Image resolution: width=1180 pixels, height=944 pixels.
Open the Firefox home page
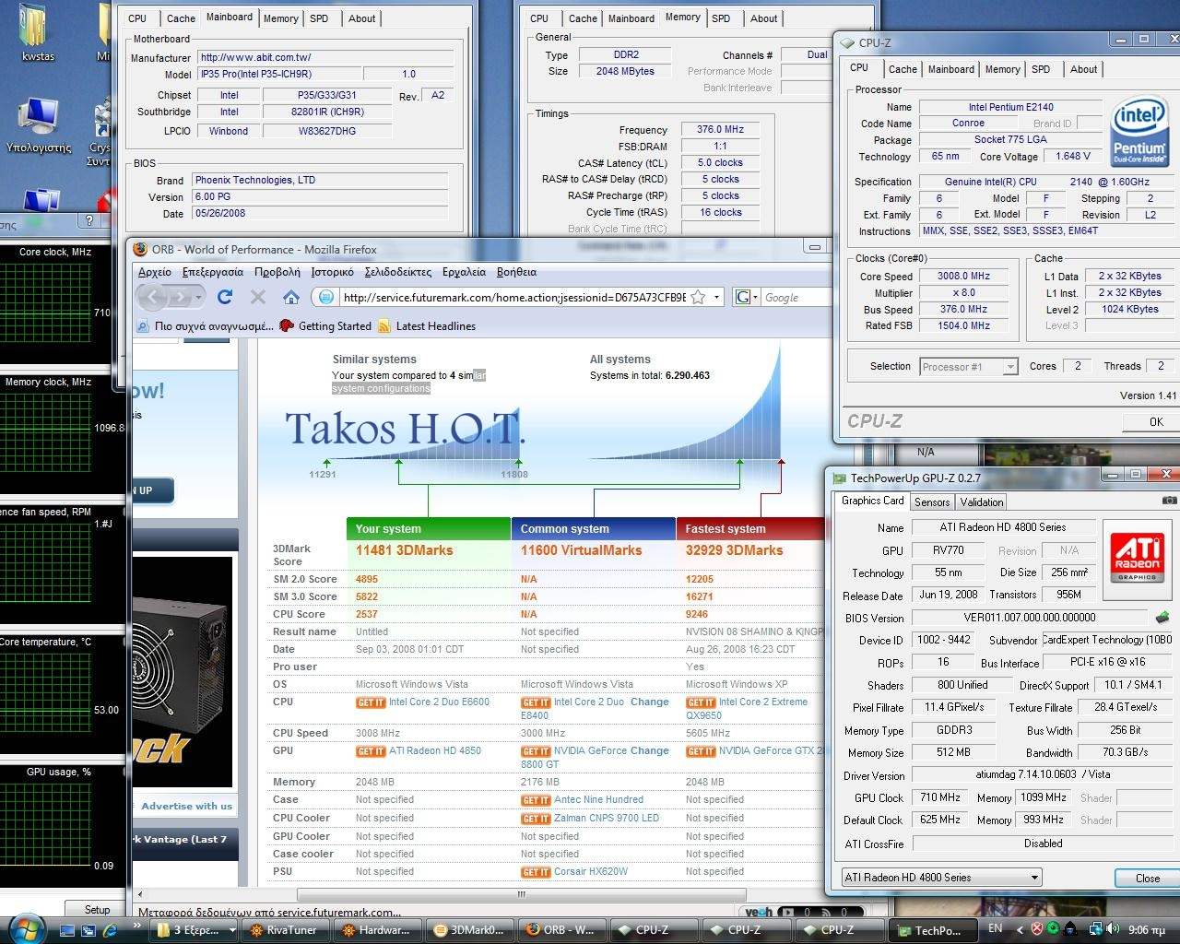click(x=291, y=297)
